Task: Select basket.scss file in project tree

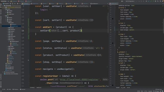Action: (15, 26)
